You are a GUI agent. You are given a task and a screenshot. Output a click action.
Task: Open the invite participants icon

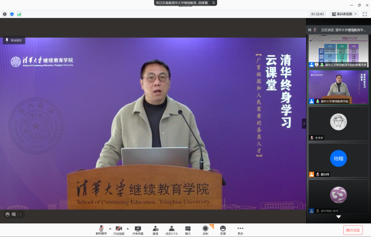[155, 230]
